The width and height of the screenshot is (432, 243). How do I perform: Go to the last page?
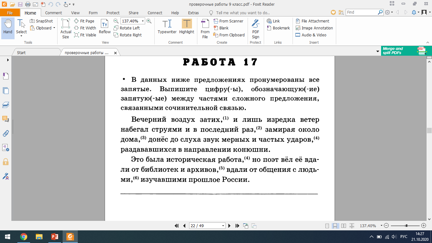(x=237, y=226)
